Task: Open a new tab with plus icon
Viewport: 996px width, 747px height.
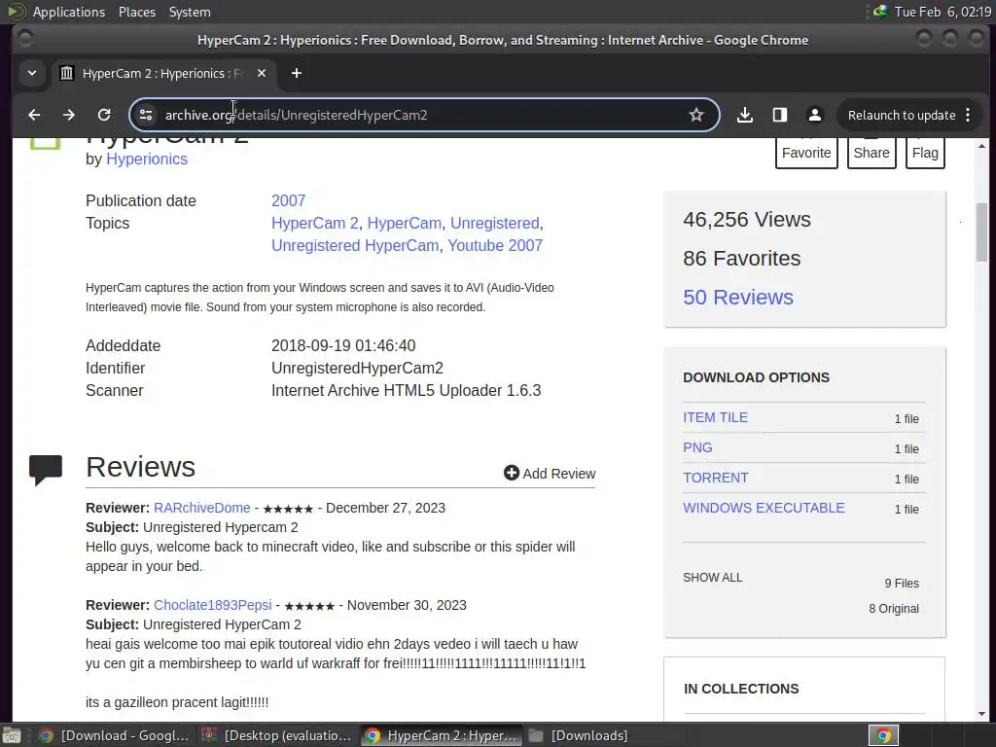Action: click(x=296, y=73)
